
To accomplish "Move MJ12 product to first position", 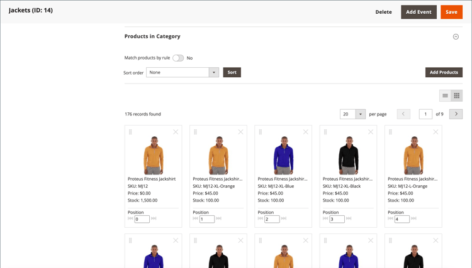I will pos(130,218).
